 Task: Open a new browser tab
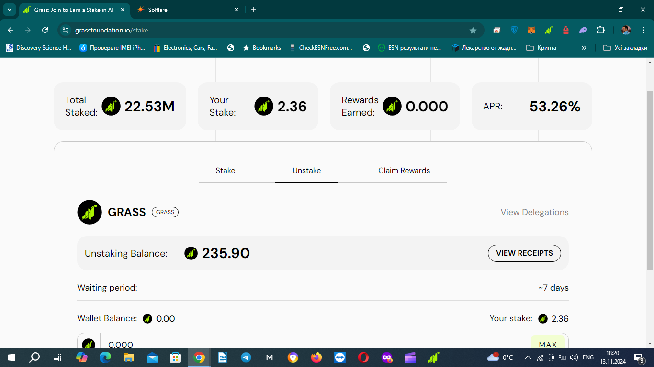(254, 10)
